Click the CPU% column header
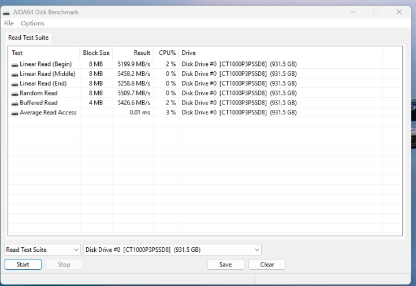416x286 pixels. pyautogui.click(x=166, y=53)
